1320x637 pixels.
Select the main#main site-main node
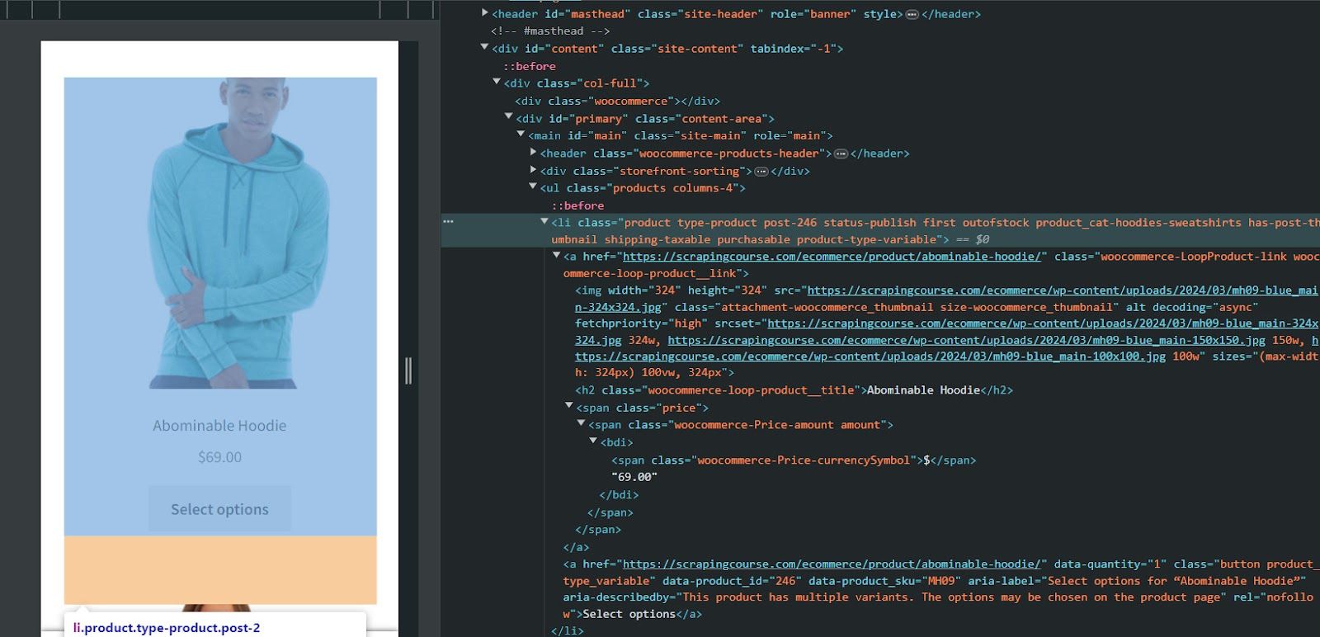point(681,135)
